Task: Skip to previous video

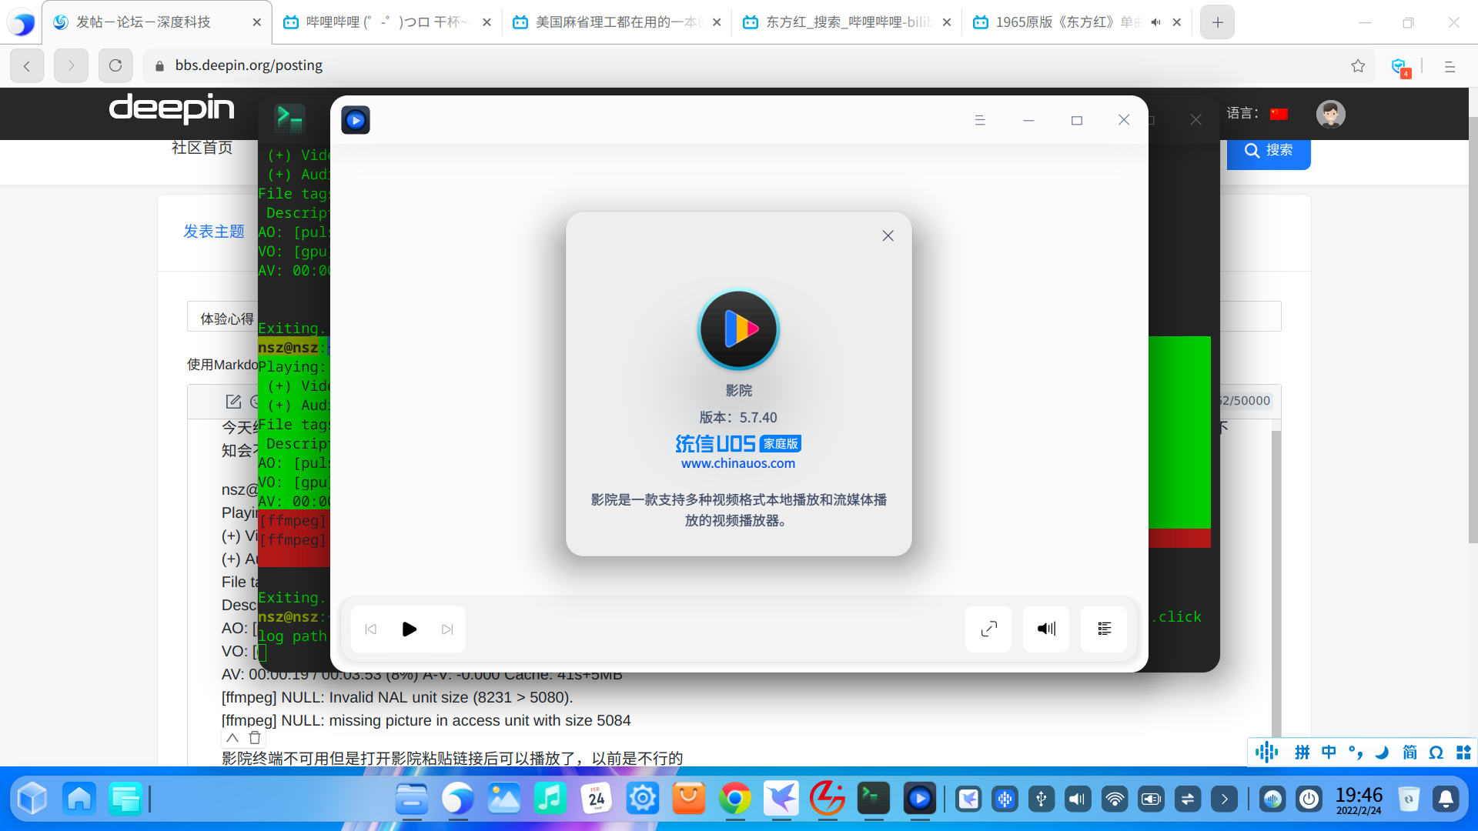Action: tap(371, 629)
